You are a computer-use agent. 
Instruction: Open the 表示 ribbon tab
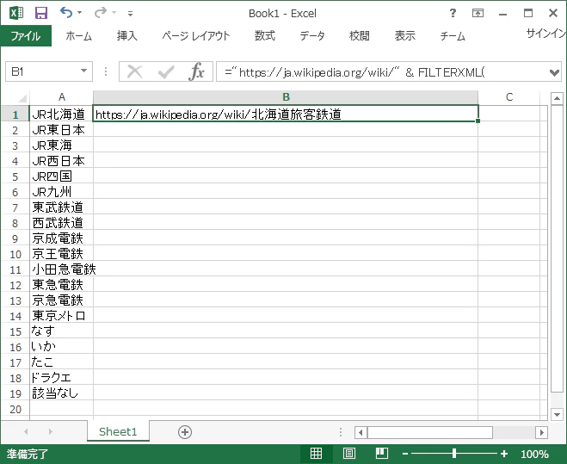[405, 36]
